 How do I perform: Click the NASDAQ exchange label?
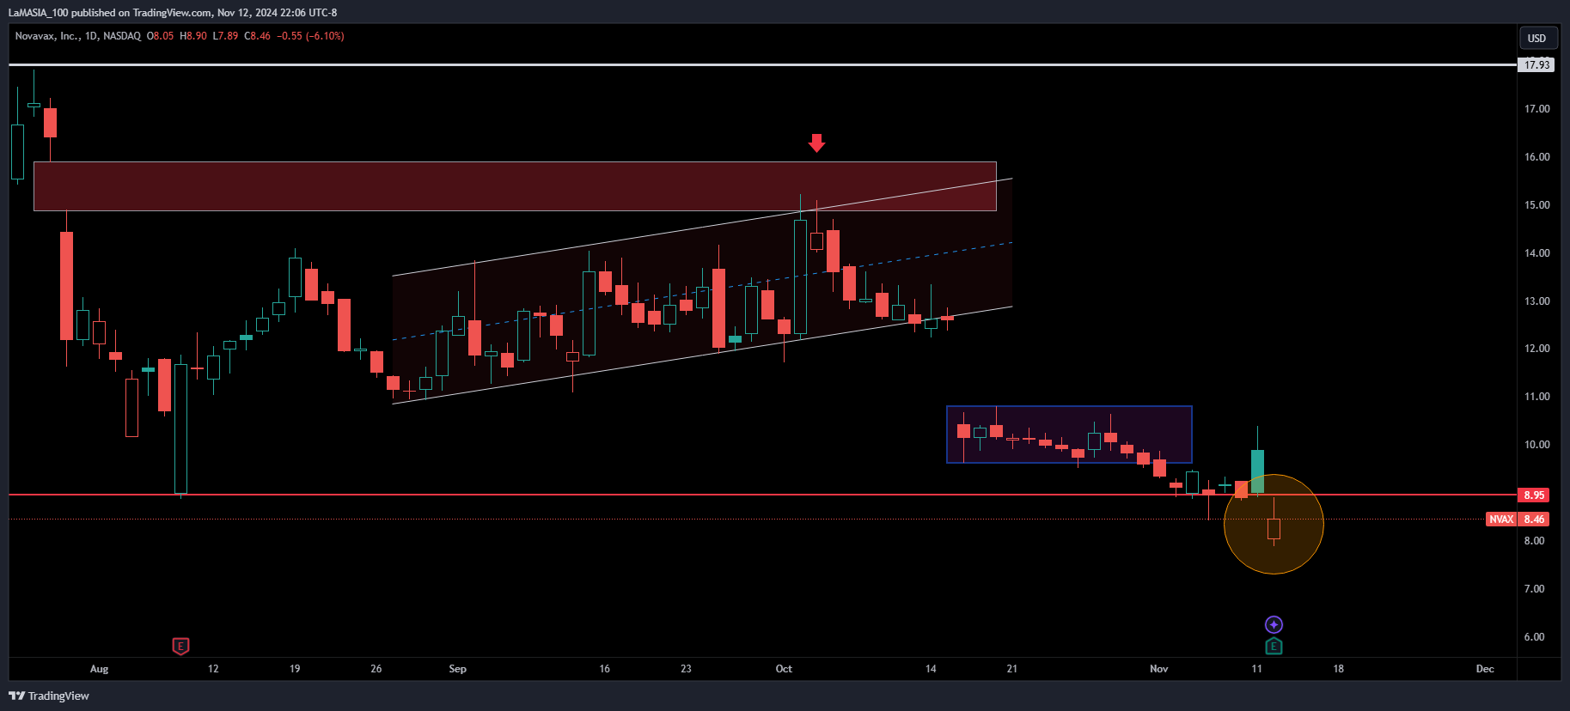(122, 36)
